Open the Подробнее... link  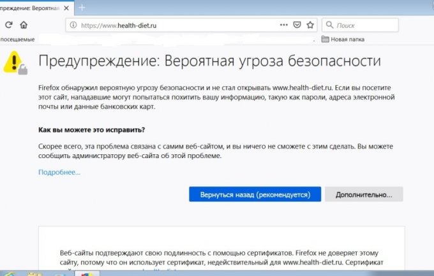tap(59, 172)
